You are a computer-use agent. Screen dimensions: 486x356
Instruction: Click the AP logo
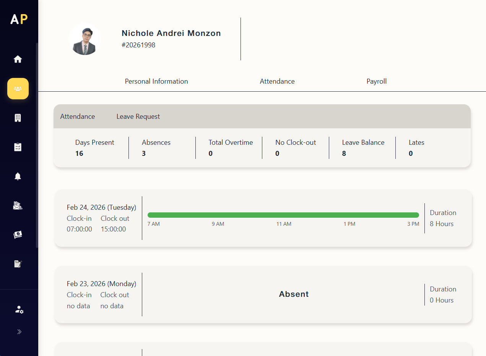click(19, 19)
